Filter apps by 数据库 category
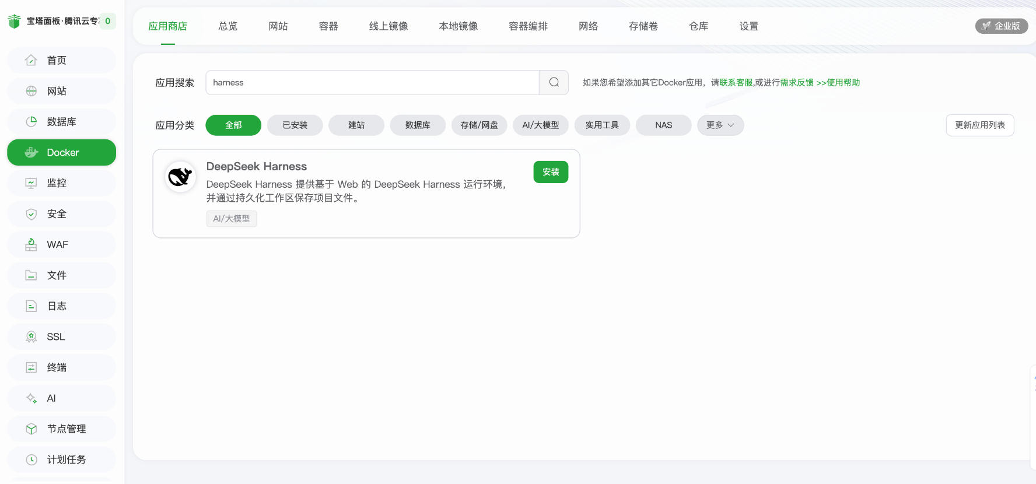 coord(418,125)
